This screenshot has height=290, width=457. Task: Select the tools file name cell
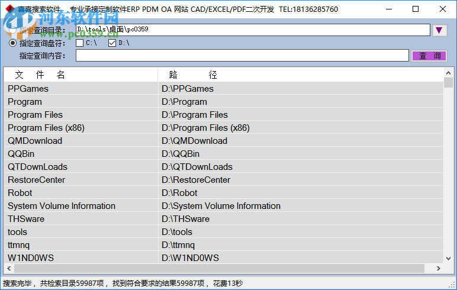pyautogui.click(x=81, y=232)
